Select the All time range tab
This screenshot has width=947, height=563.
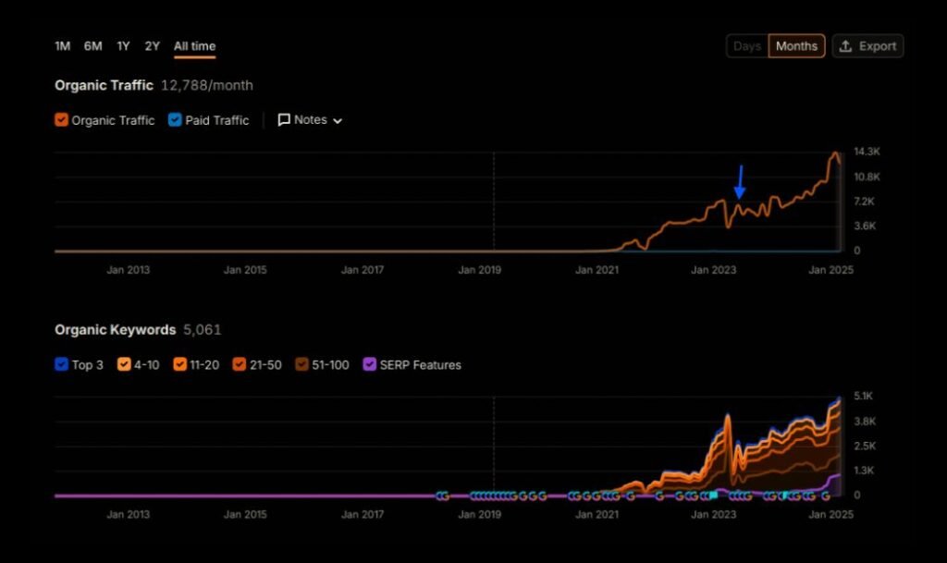pyautogui.click(x=194, y=46)
